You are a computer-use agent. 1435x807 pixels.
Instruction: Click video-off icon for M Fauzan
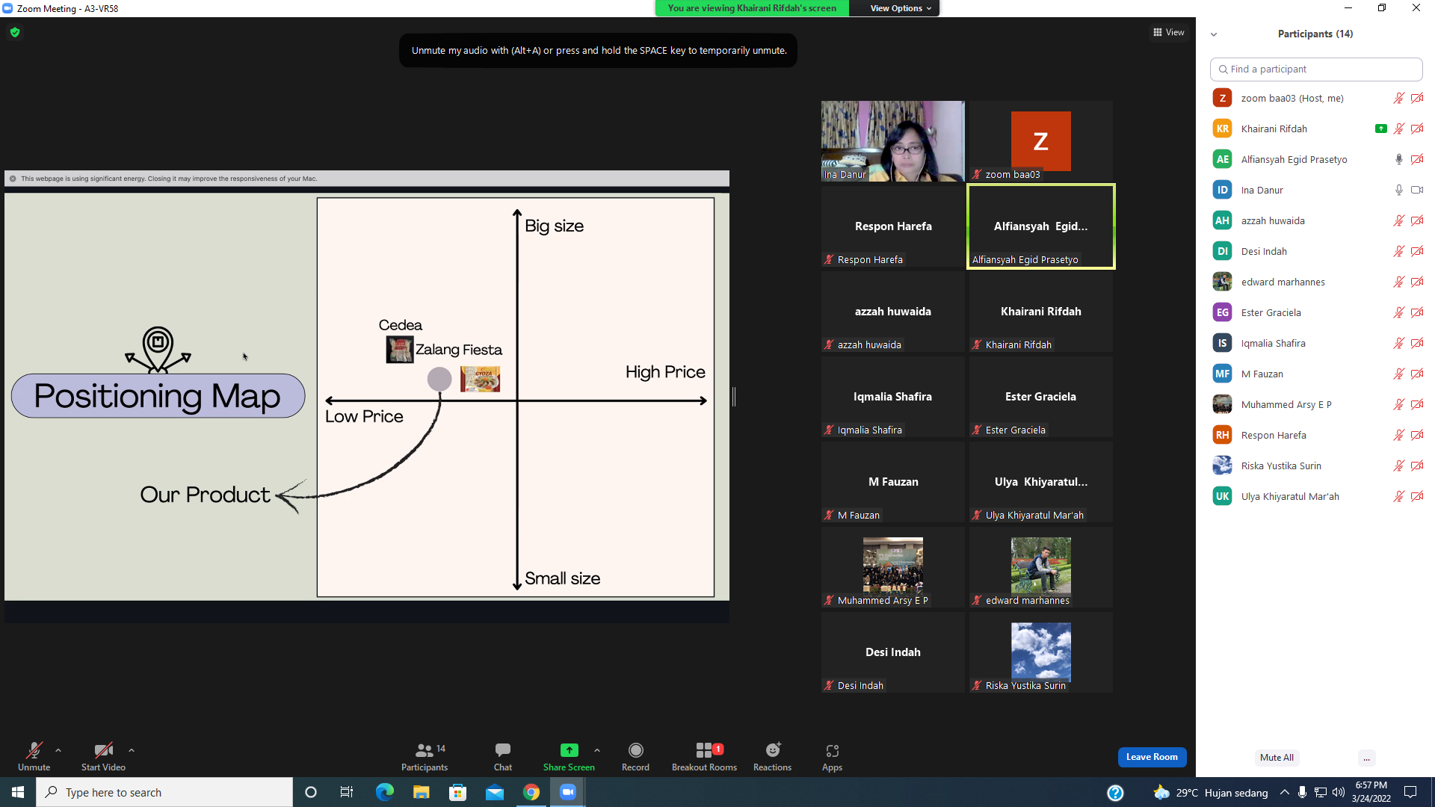tap(1417, 374)
